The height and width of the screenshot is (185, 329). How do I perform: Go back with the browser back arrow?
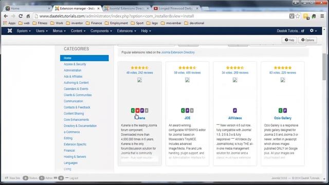coord(6,16)
